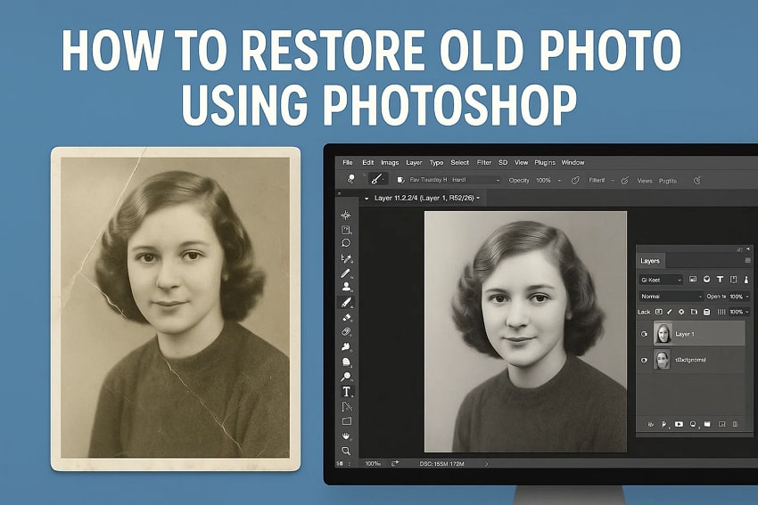
Task: Select the Lasso tool
Action: 346,243
